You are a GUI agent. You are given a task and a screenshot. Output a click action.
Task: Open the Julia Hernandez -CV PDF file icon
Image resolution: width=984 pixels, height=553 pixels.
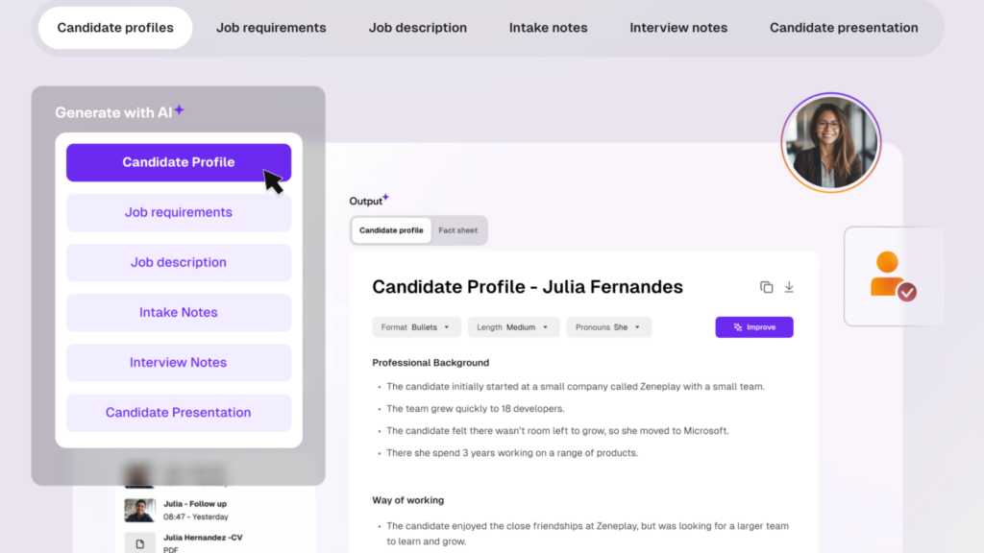point(140,543)
